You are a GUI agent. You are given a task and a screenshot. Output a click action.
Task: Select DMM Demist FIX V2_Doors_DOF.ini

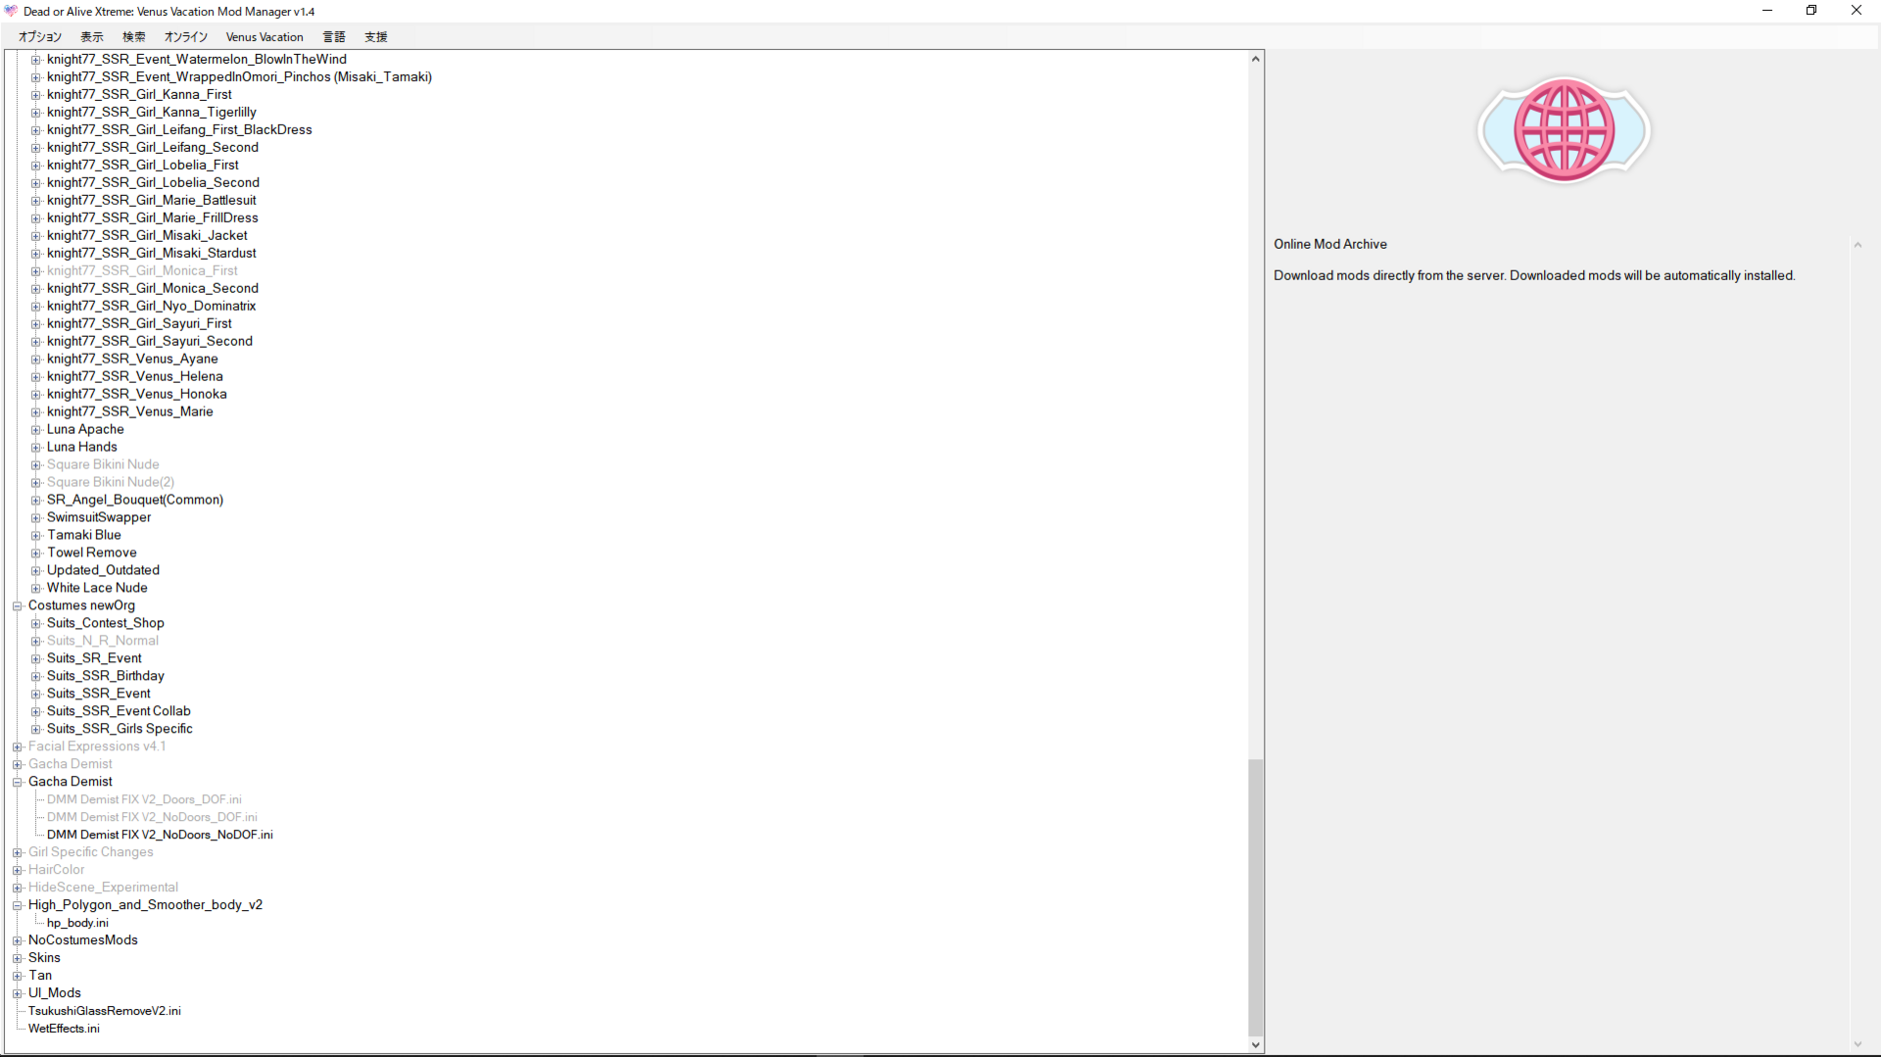tap(144, 799)
